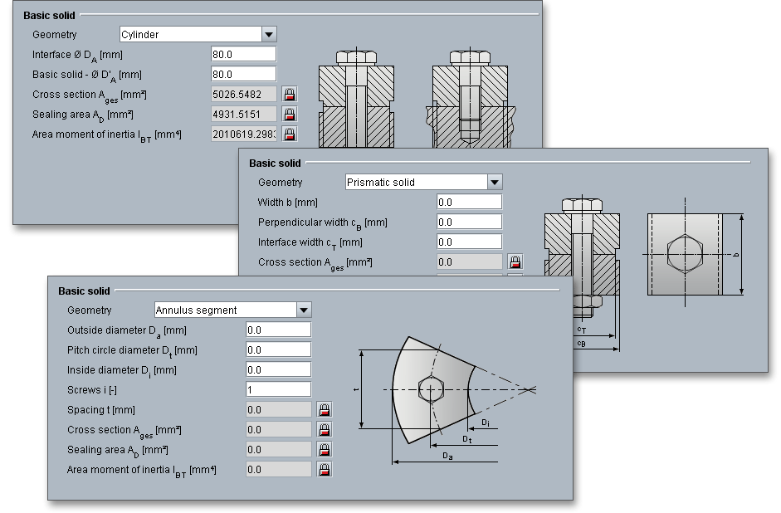Toggle lock for Annulus Area moment of inertia
Image resolution: width=781 pixels, height=513 pixels.
(325, 470)
